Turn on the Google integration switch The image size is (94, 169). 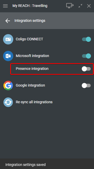point(86,86)
